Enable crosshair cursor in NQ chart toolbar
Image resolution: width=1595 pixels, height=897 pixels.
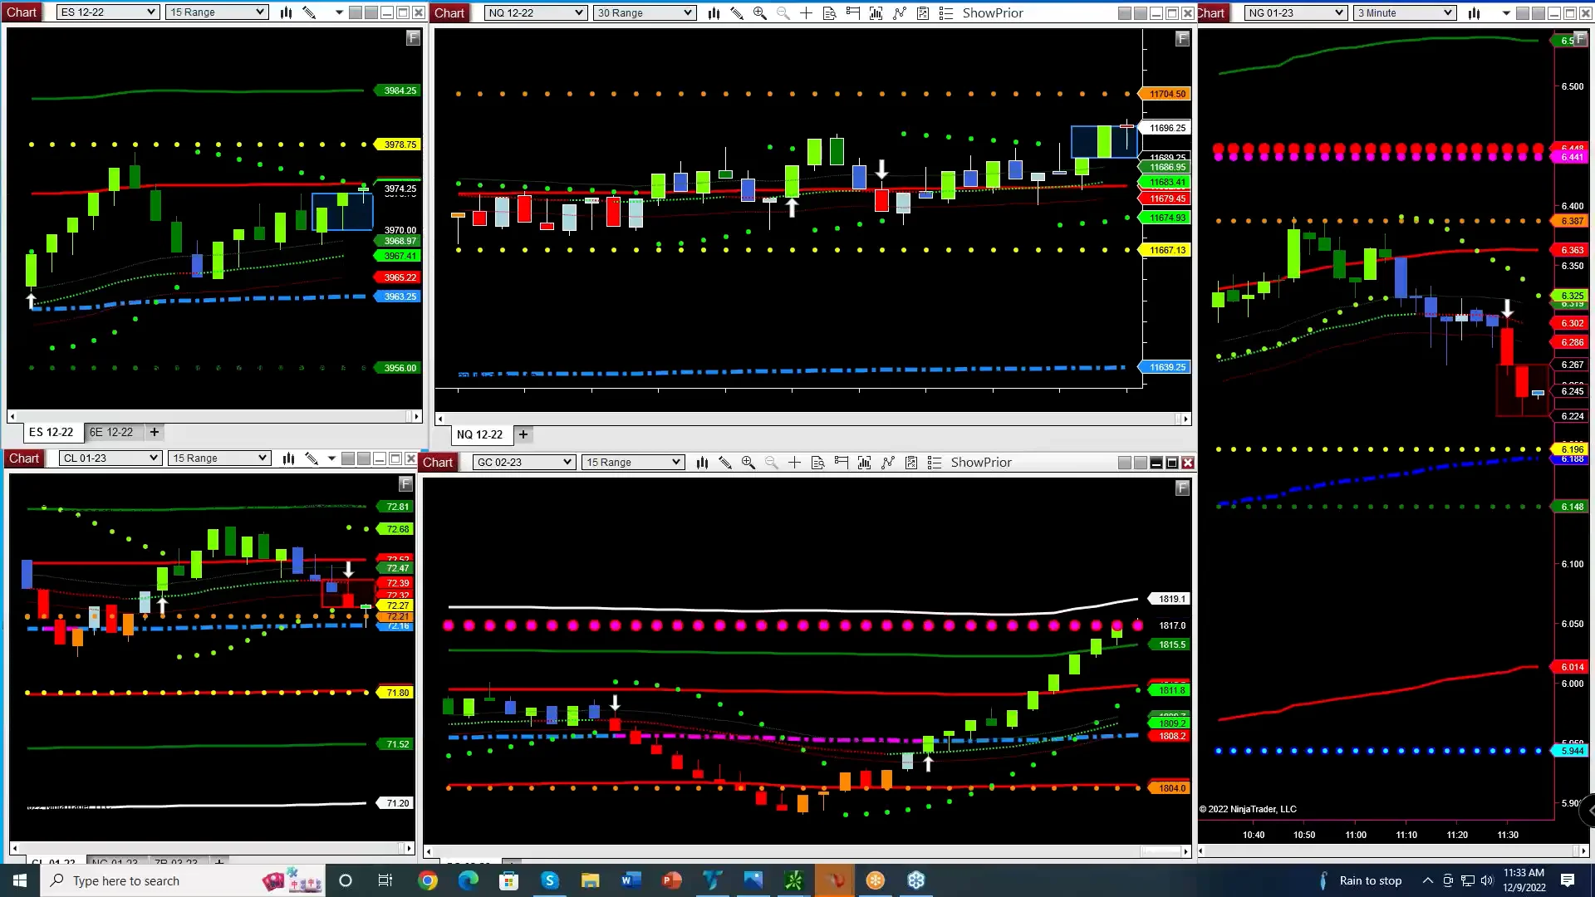806,13
